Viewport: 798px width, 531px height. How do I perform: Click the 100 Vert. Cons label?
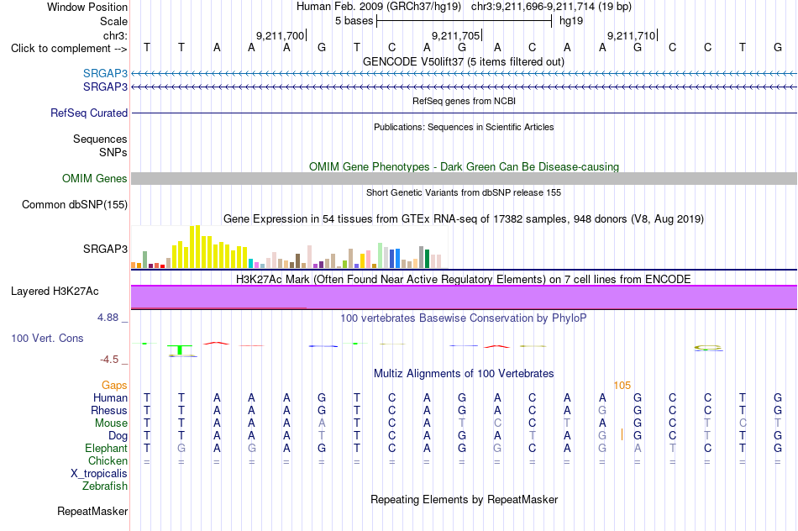click(x=47, y=338)
